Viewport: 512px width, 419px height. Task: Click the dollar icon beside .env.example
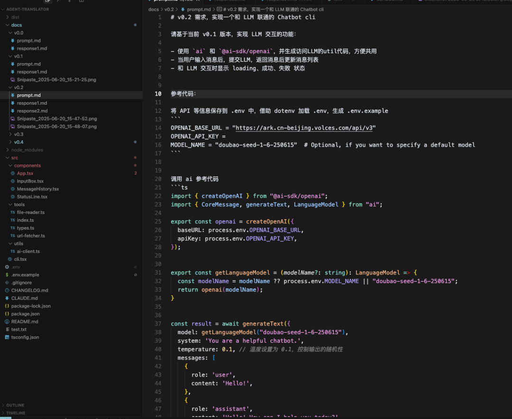[x=7, y=275]
